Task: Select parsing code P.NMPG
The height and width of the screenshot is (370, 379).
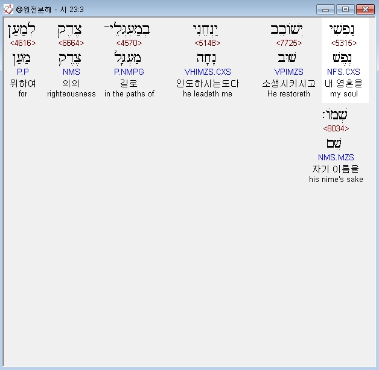Action: [129, 72]
